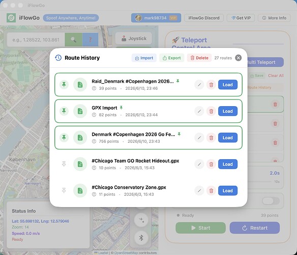Pin the Chicago Team GO Rocket Hideout route

click(64, 164)
